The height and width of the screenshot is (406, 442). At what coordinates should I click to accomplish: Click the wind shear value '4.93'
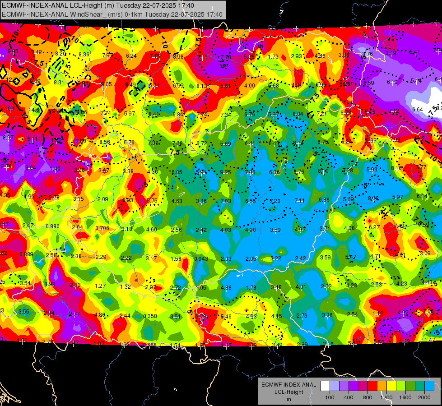(x=251, y=316)
